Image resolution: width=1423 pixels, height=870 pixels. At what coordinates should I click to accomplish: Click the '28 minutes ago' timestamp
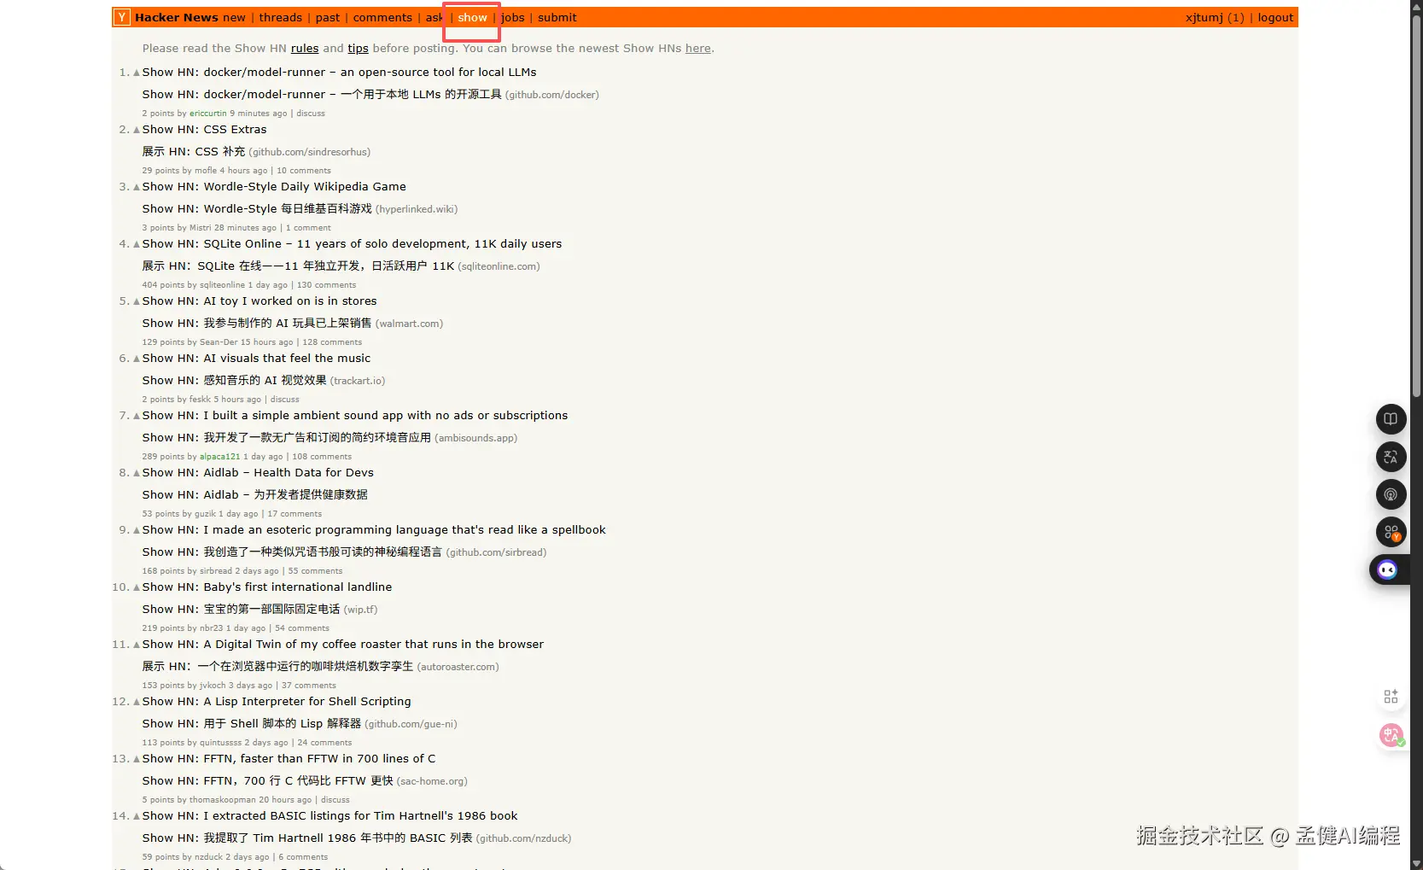pyautogui.click(x=246, y=228)
